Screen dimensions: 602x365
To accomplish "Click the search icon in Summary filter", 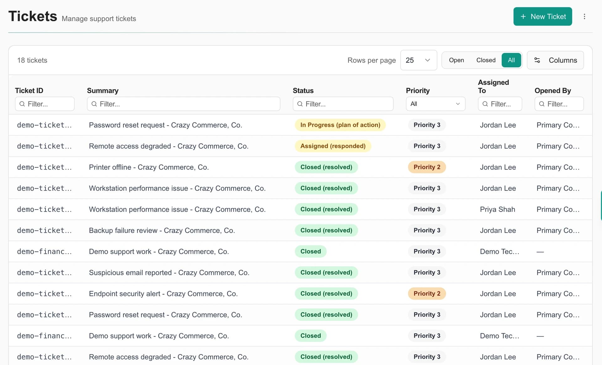I will click(94, 104).
